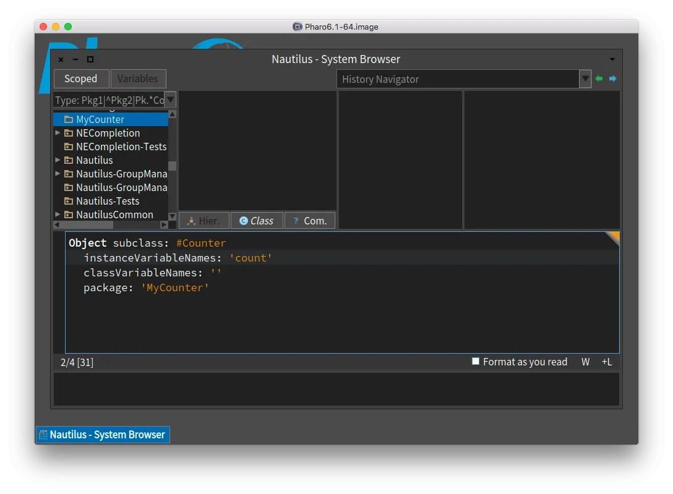Click the green back history arrow
The image size is (673, 494).
point(599,79)
